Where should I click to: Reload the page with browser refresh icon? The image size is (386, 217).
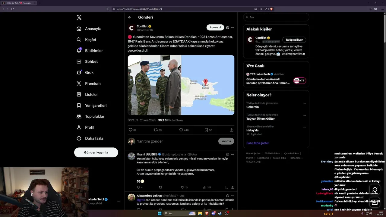coord(12,9)
